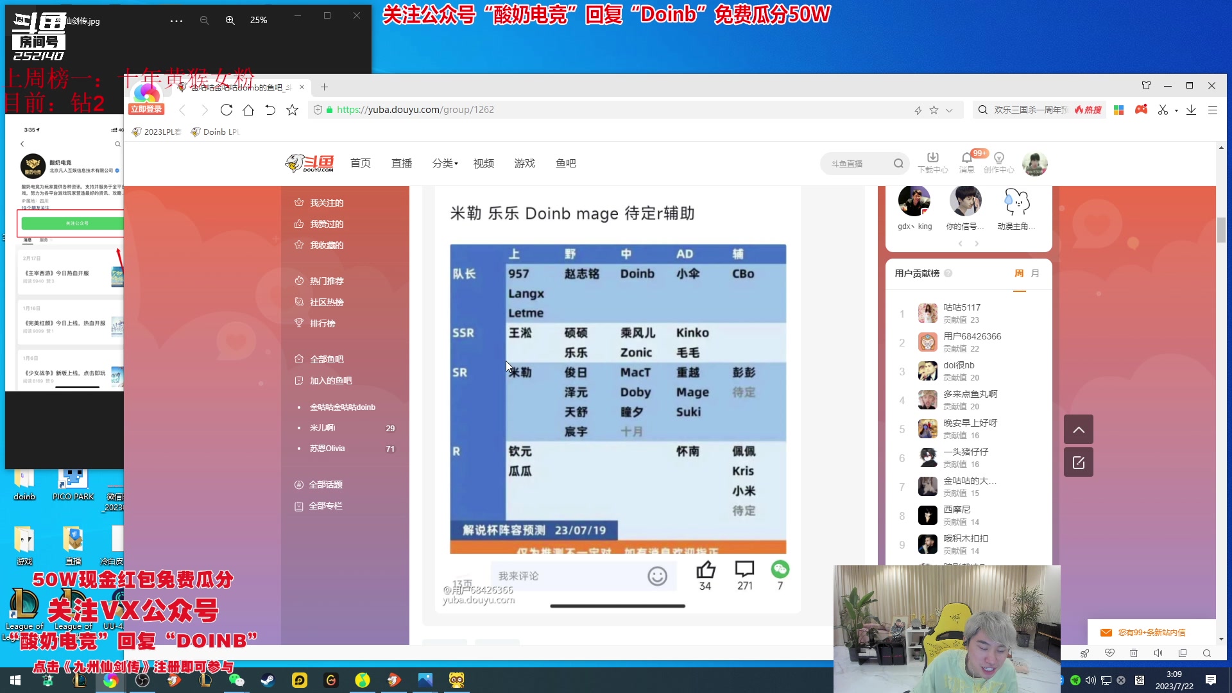This screenshot has height=693, width=1232.
Task: Click the browser address bar URL
Action: tap(415, 110)
